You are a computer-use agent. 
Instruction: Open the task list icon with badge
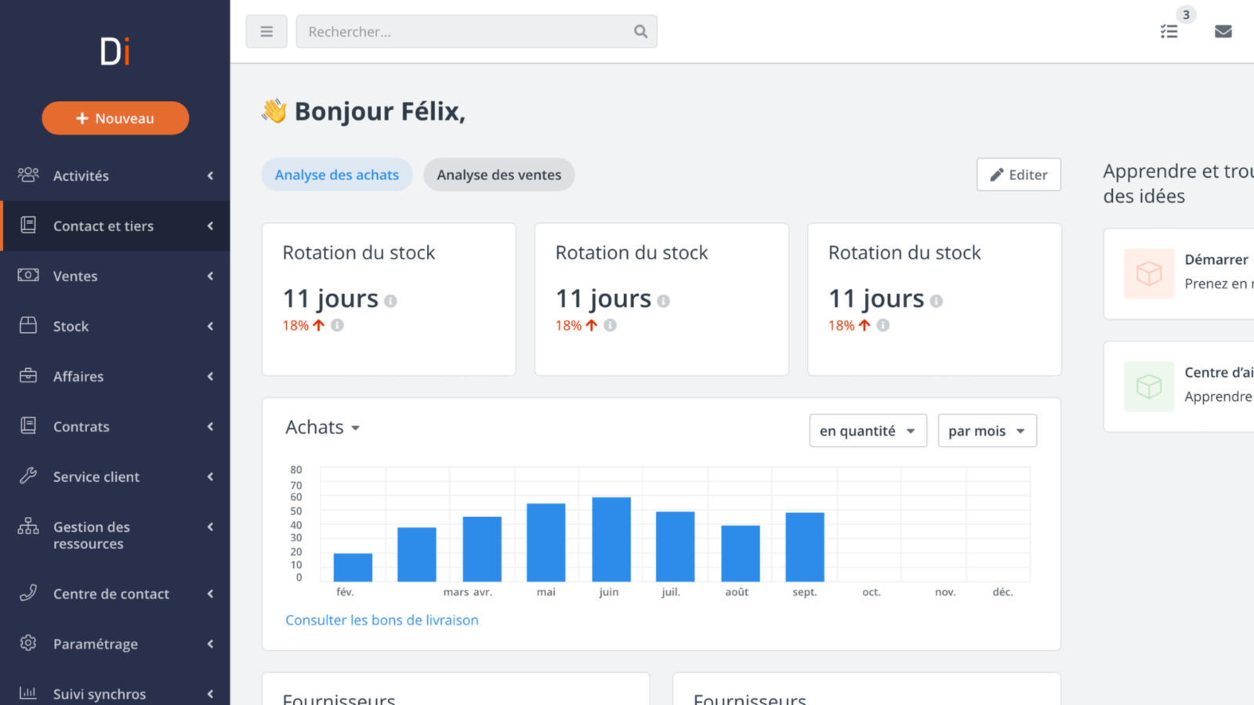pos(1169,31)
